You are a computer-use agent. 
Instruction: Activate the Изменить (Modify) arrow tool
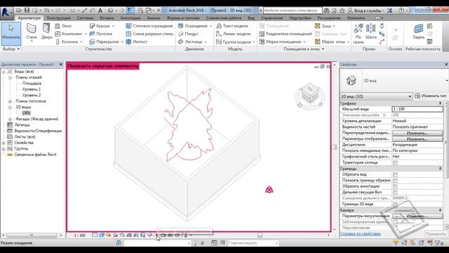(x=11, y=34)
